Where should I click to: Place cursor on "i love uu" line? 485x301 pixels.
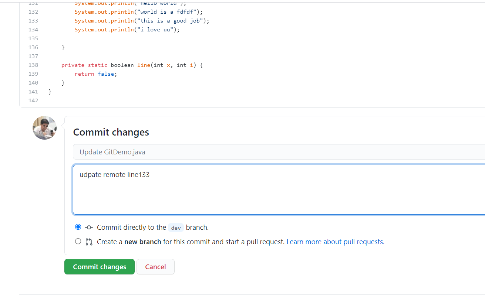tap(127, 30)
